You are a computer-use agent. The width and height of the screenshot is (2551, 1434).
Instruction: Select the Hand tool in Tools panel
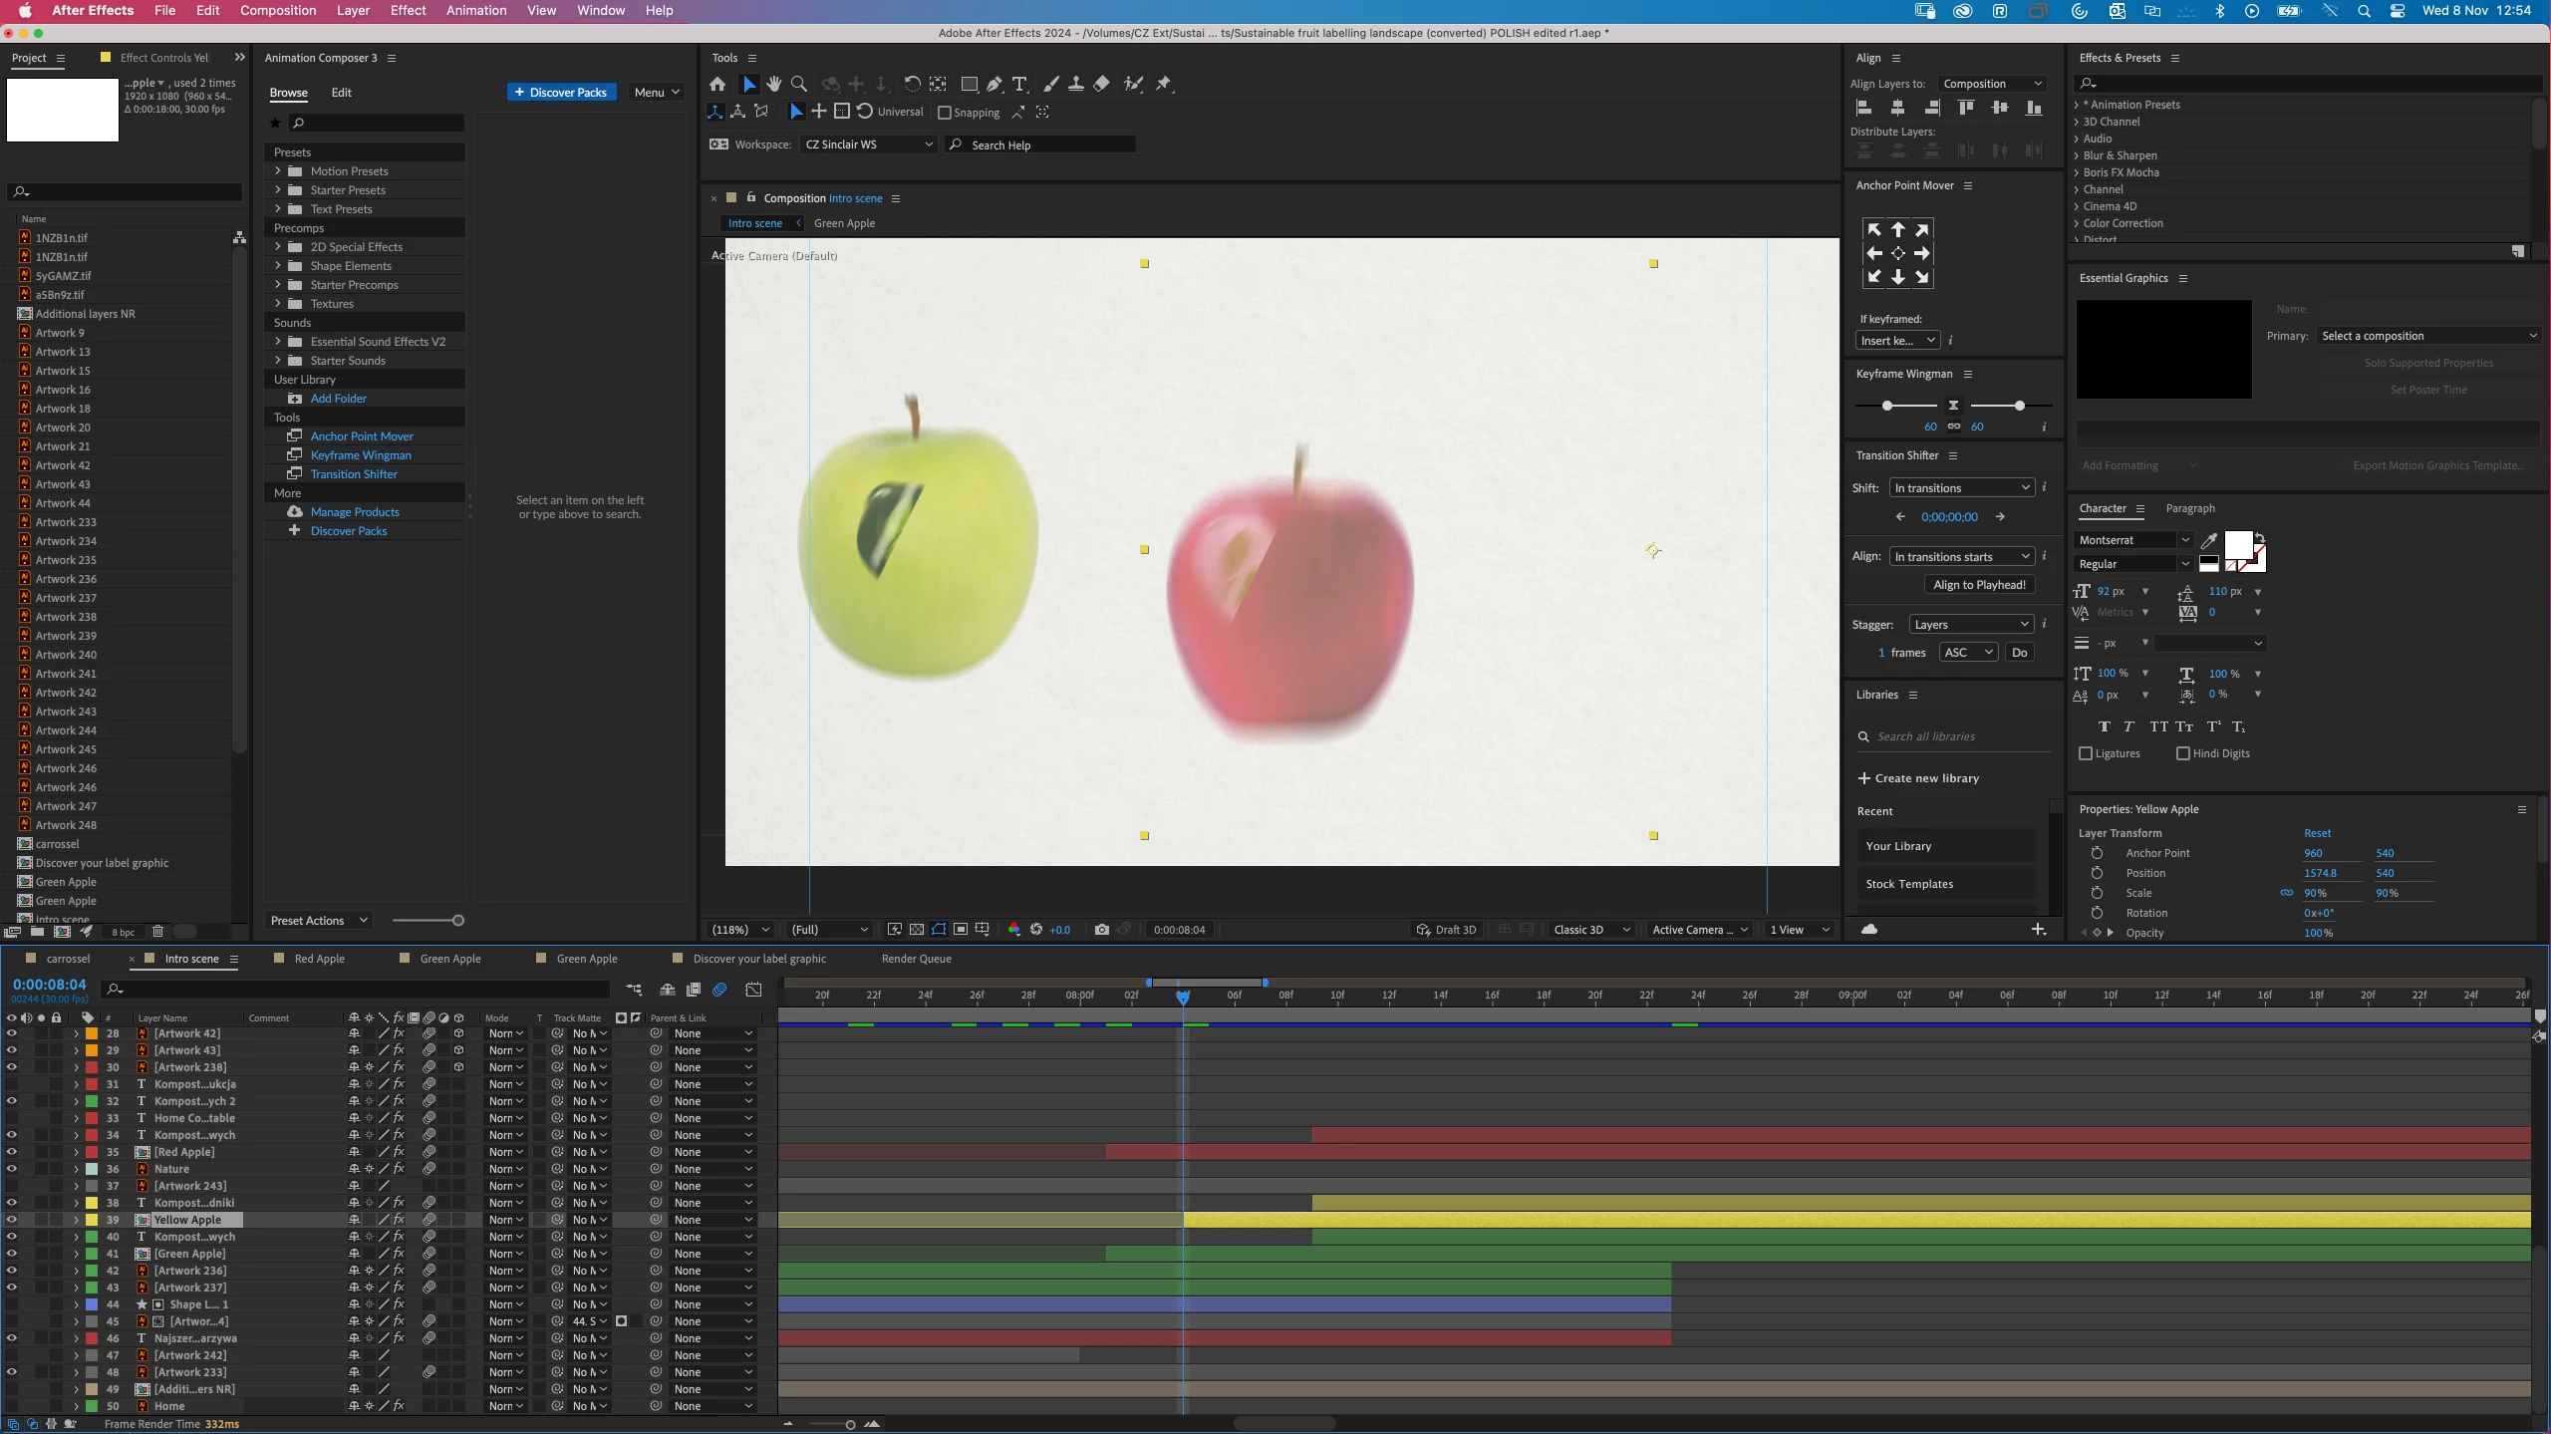click(x=774, y=84)
